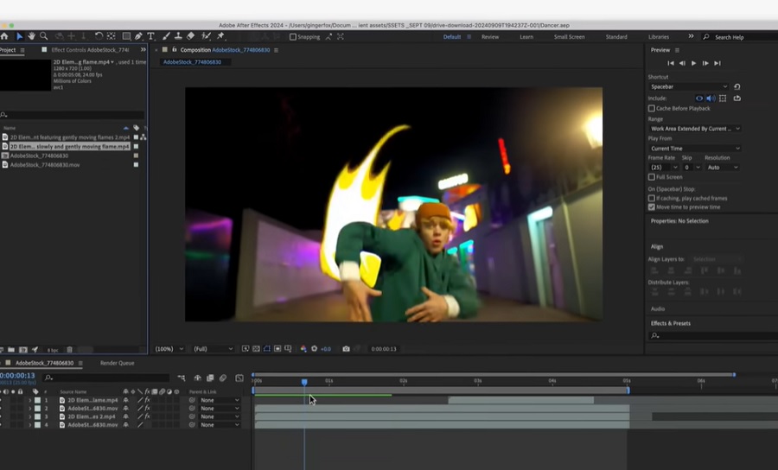
Task: Select the Zoom magnifier tool
Action: 44,36
